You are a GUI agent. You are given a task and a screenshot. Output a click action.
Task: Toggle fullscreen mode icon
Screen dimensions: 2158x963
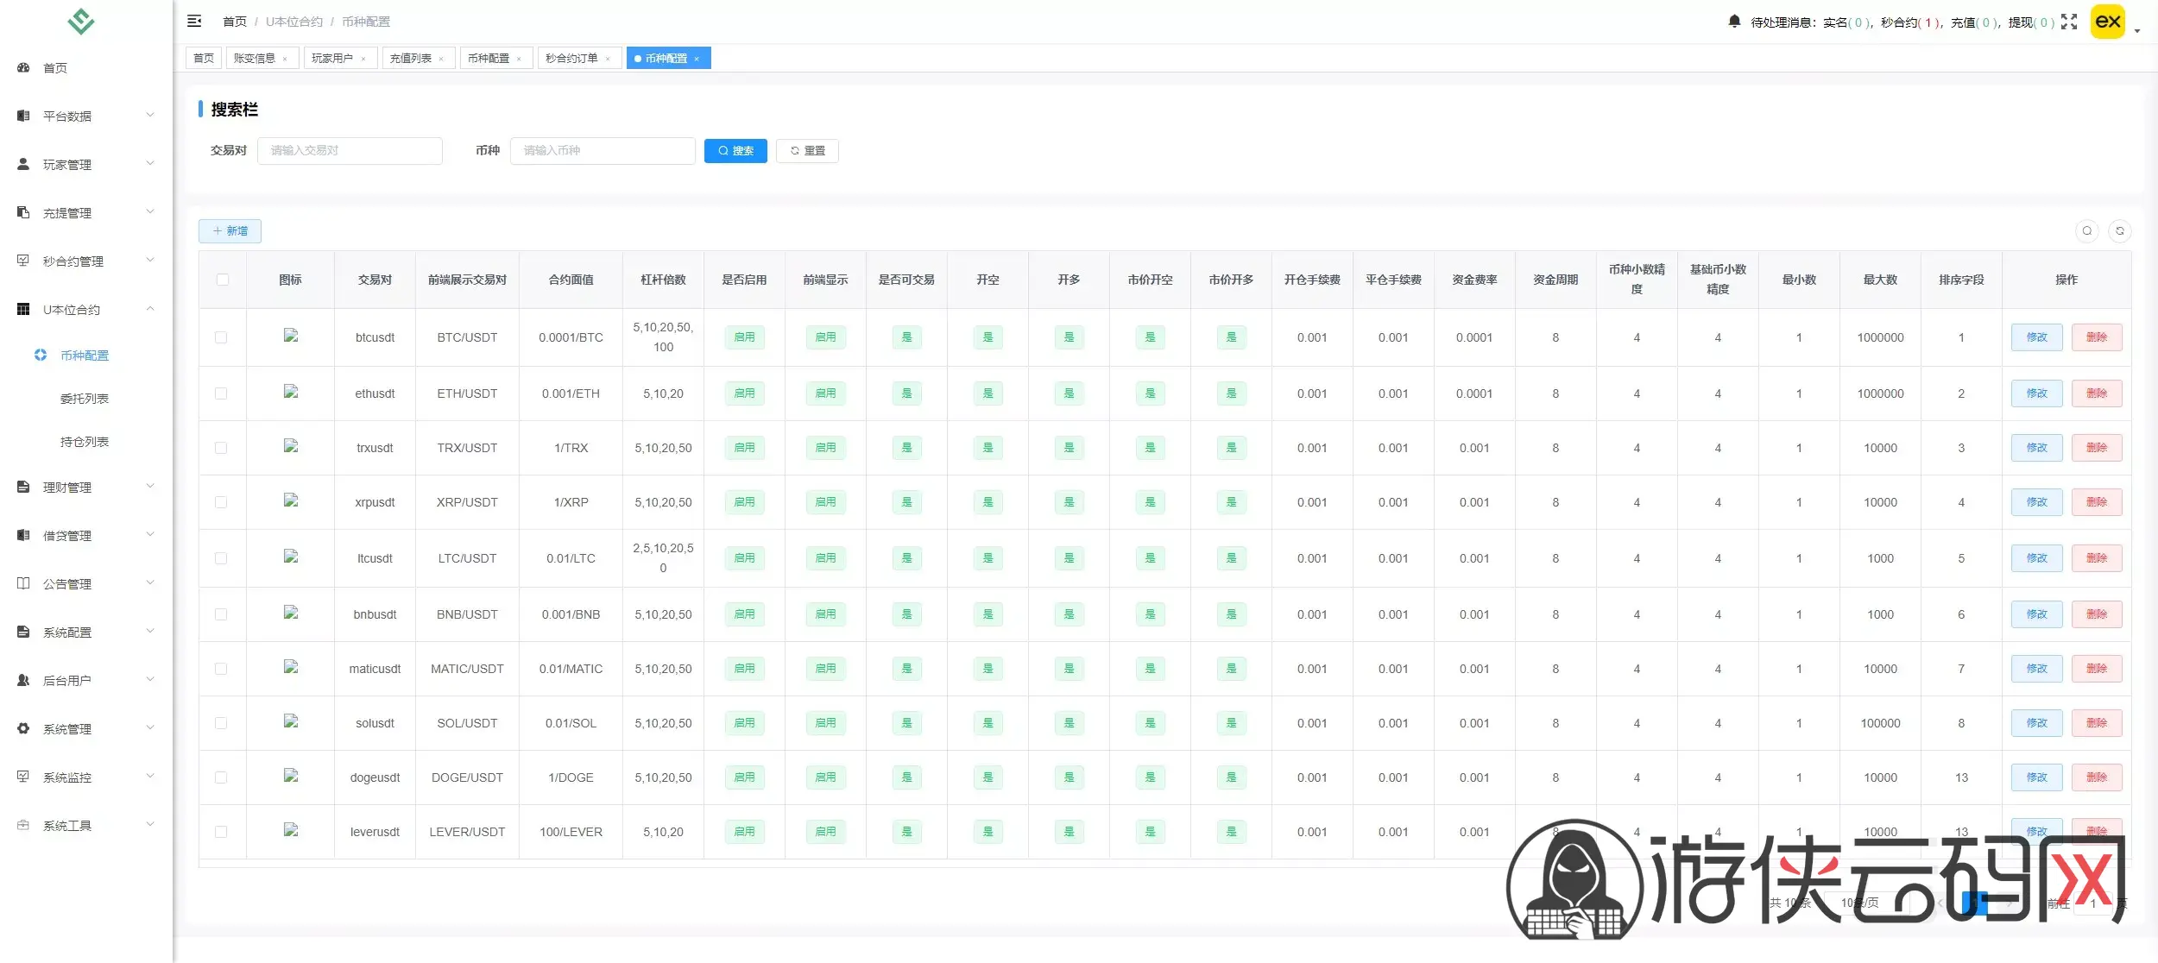pos(2069,22)
